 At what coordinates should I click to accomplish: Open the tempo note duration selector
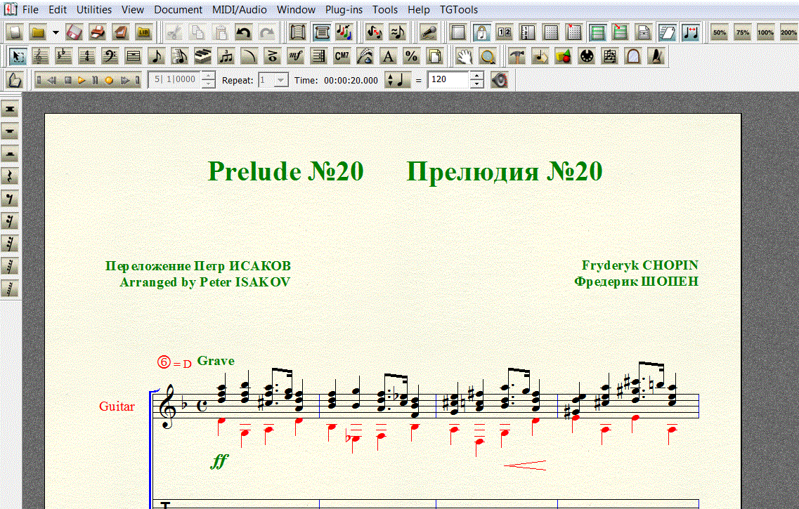coord(398,80)
